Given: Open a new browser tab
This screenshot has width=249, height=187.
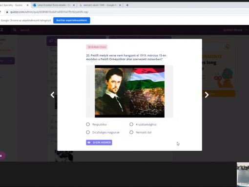Looking at the screenshot, I should (127, 5).
